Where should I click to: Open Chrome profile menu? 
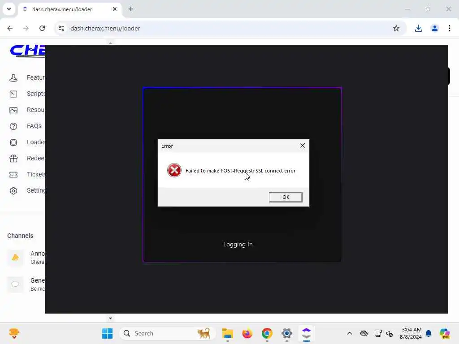(434, 28)
